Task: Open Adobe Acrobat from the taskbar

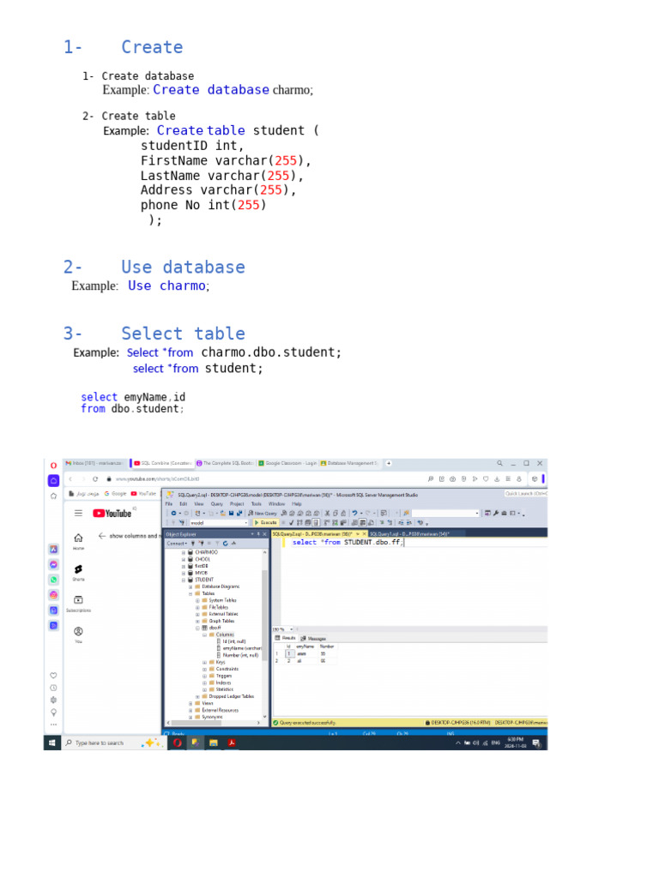Action: [x=231, y=743]
